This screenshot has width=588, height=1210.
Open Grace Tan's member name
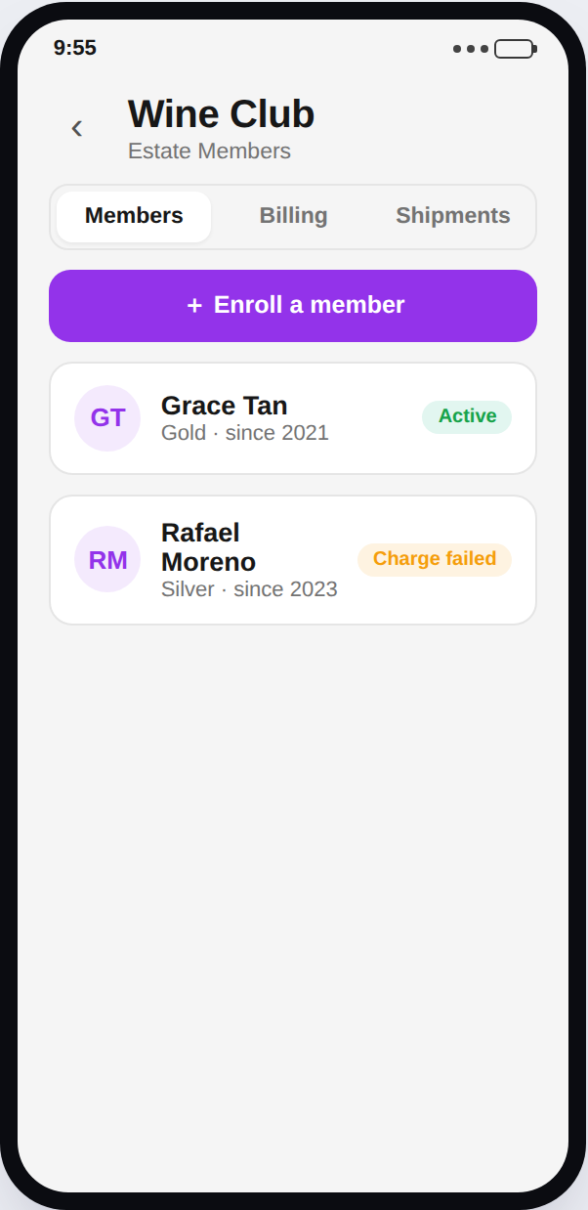[x=224, y=406]
